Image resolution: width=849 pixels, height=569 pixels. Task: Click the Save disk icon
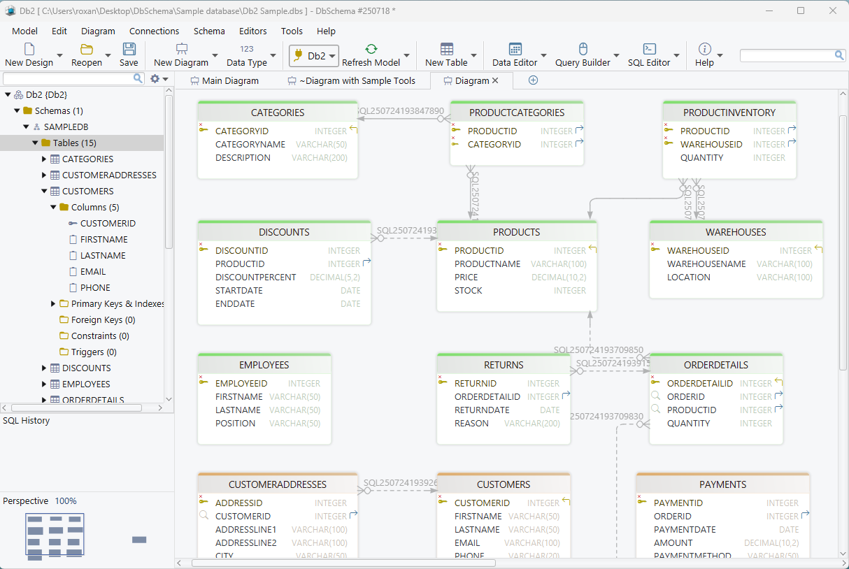pos(129,49)
